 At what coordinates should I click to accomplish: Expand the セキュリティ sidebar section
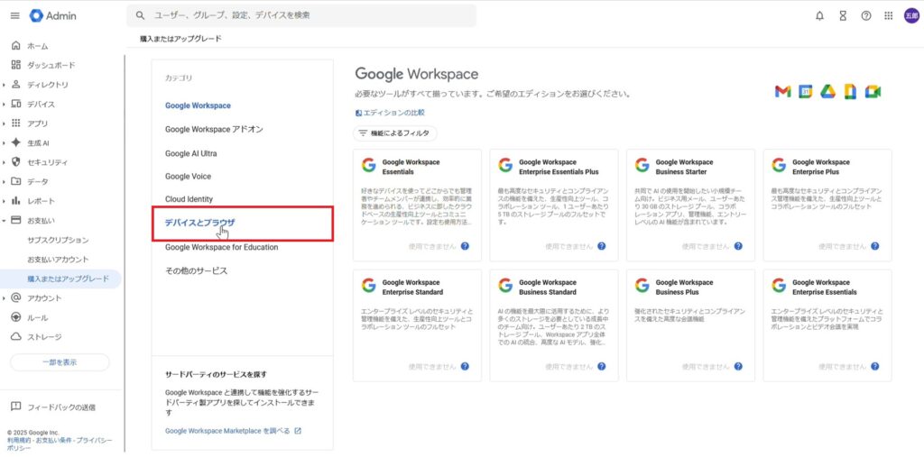click(5, 162)
